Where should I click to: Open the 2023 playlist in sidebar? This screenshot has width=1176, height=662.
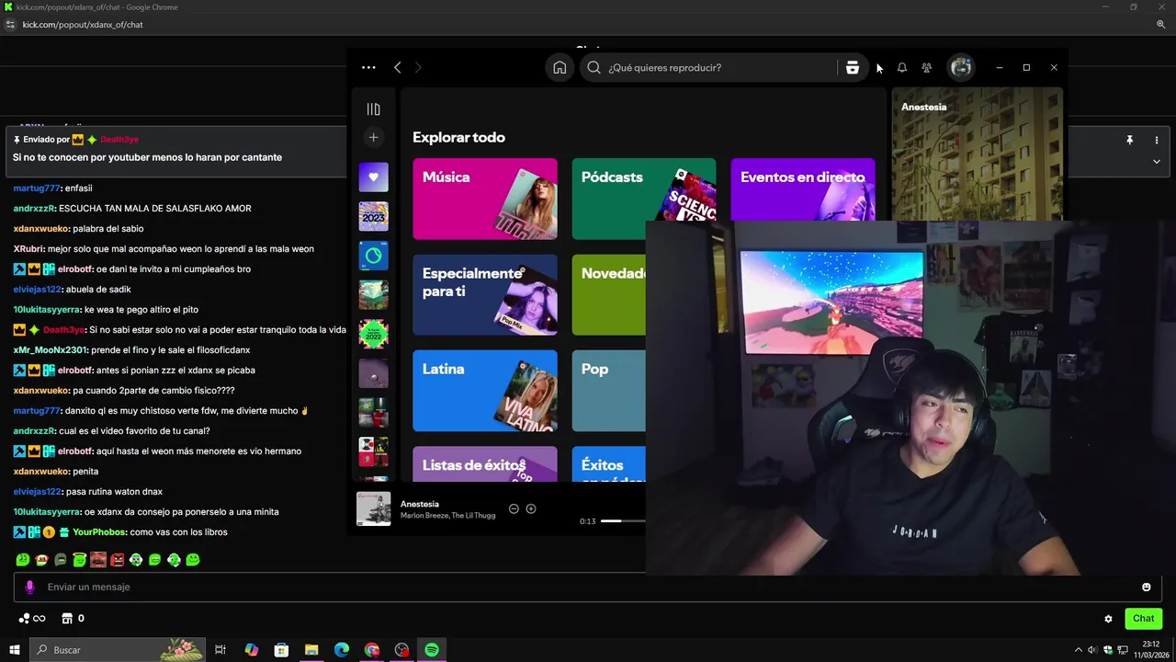tap(373, 216)
